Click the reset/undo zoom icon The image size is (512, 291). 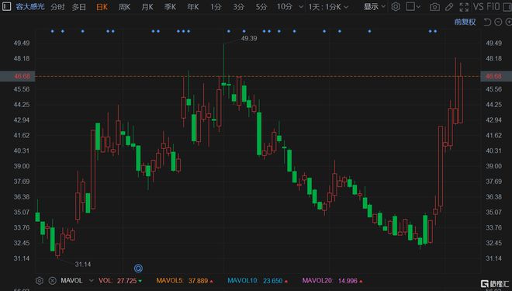coord(487,22)
